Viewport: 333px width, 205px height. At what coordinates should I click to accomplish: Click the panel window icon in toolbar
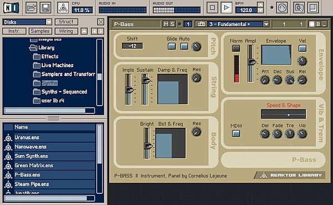click(313, 8)
